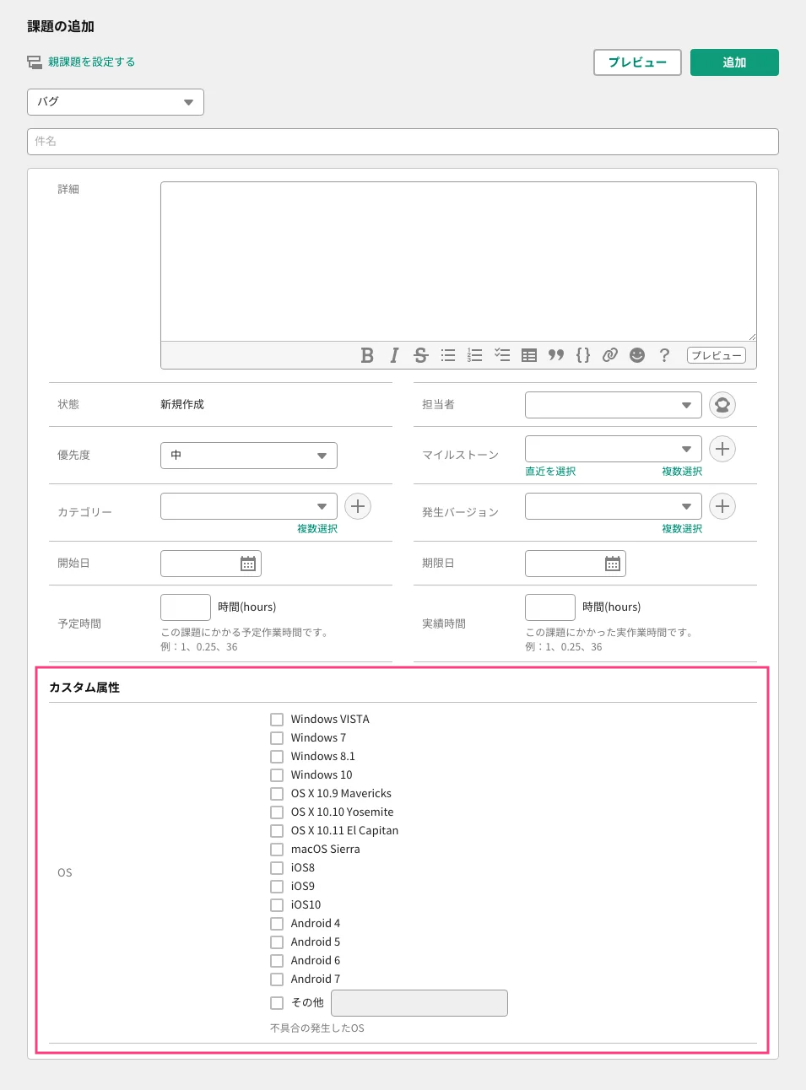Insert a link via the chain icon
This screenshot has width=806, height=1090.
click(610, 355)
